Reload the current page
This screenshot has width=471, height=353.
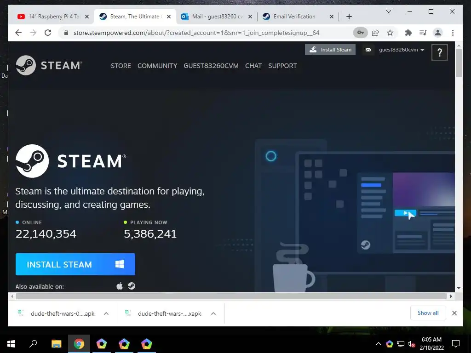click(48, 33)
